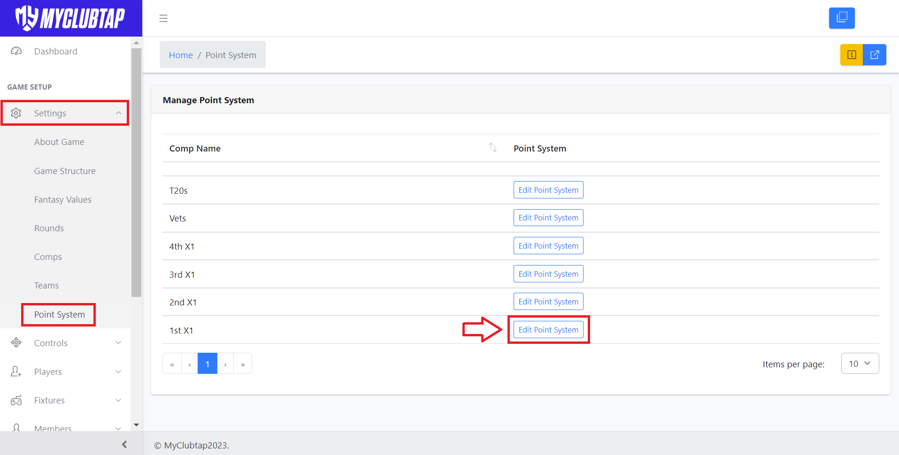Click the Point System column header

click(x=540, y=148)
